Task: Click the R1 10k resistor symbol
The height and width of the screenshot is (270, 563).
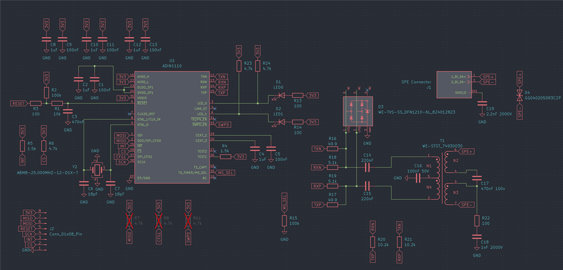Action: 57,104
